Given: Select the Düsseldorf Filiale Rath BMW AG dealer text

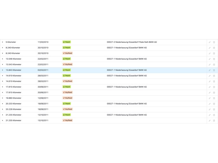Looking at the screenshot, I should coord(132,42).
